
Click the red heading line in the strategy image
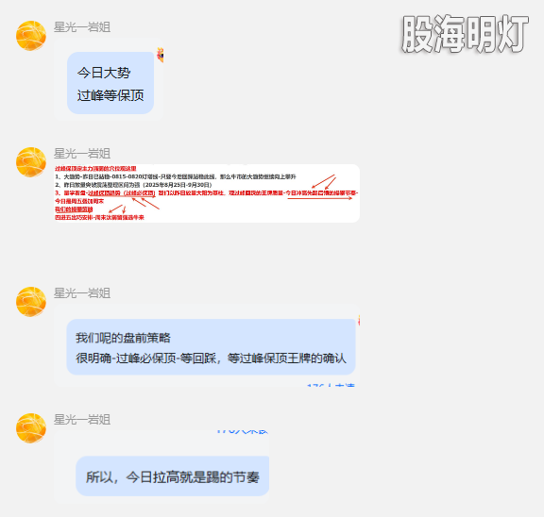[95, 169]
